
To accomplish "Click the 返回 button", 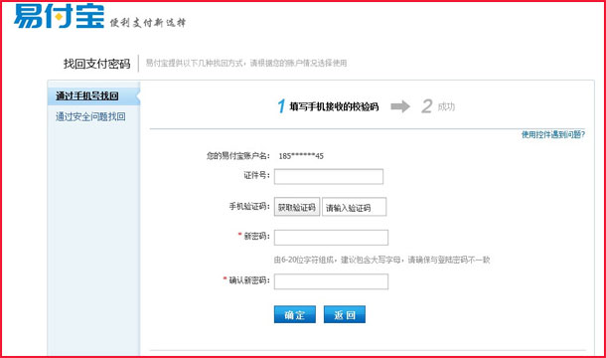I will [x=345, y=314].
